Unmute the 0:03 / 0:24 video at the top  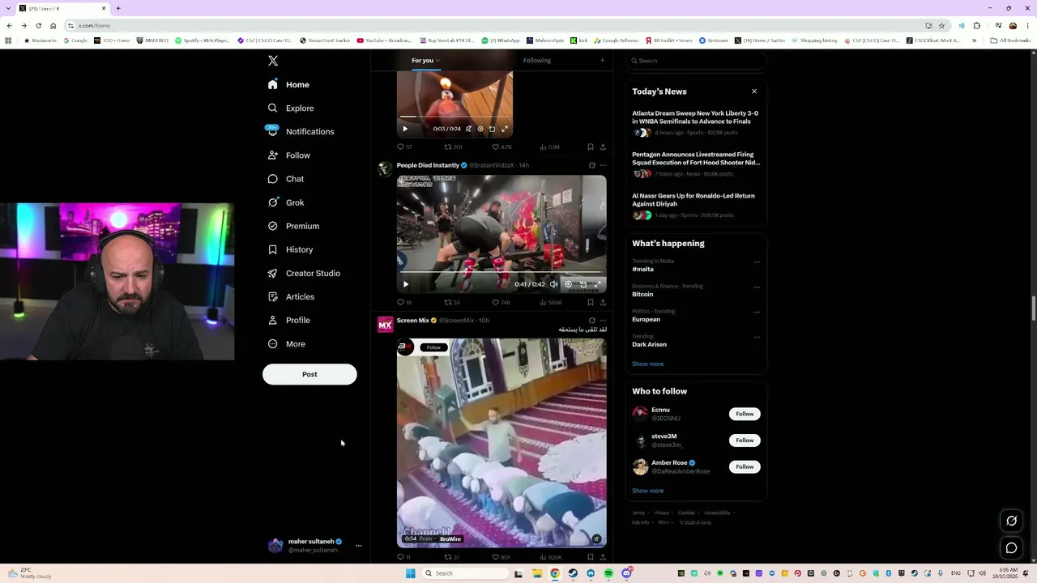point(468,129)
